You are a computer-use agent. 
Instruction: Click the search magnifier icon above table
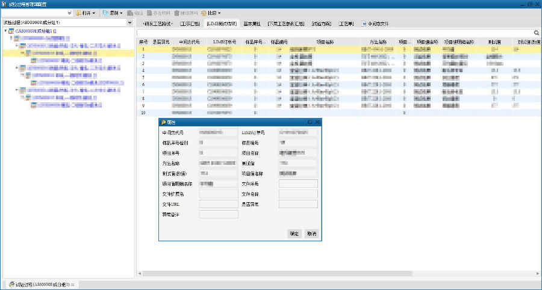[x=536, y=32]
